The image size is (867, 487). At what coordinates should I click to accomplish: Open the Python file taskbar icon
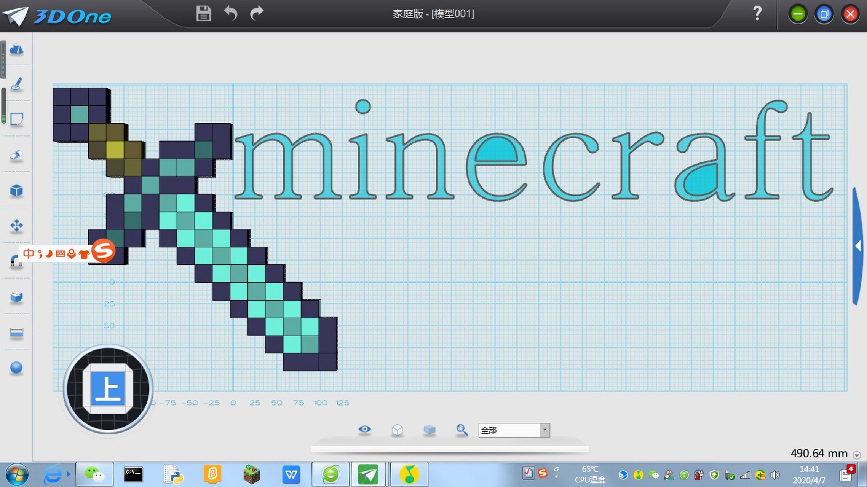[173, 474]
